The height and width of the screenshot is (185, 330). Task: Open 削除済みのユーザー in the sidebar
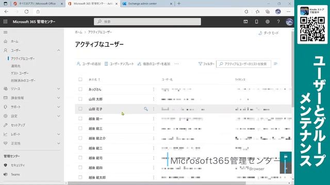[23, 81]
